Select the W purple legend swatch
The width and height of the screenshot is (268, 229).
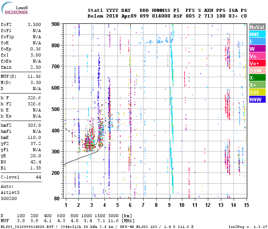[x=257, y=49]
